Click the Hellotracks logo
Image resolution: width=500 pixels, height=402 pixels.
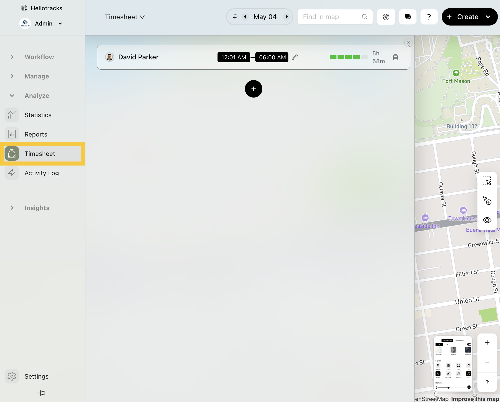(24, 8)
